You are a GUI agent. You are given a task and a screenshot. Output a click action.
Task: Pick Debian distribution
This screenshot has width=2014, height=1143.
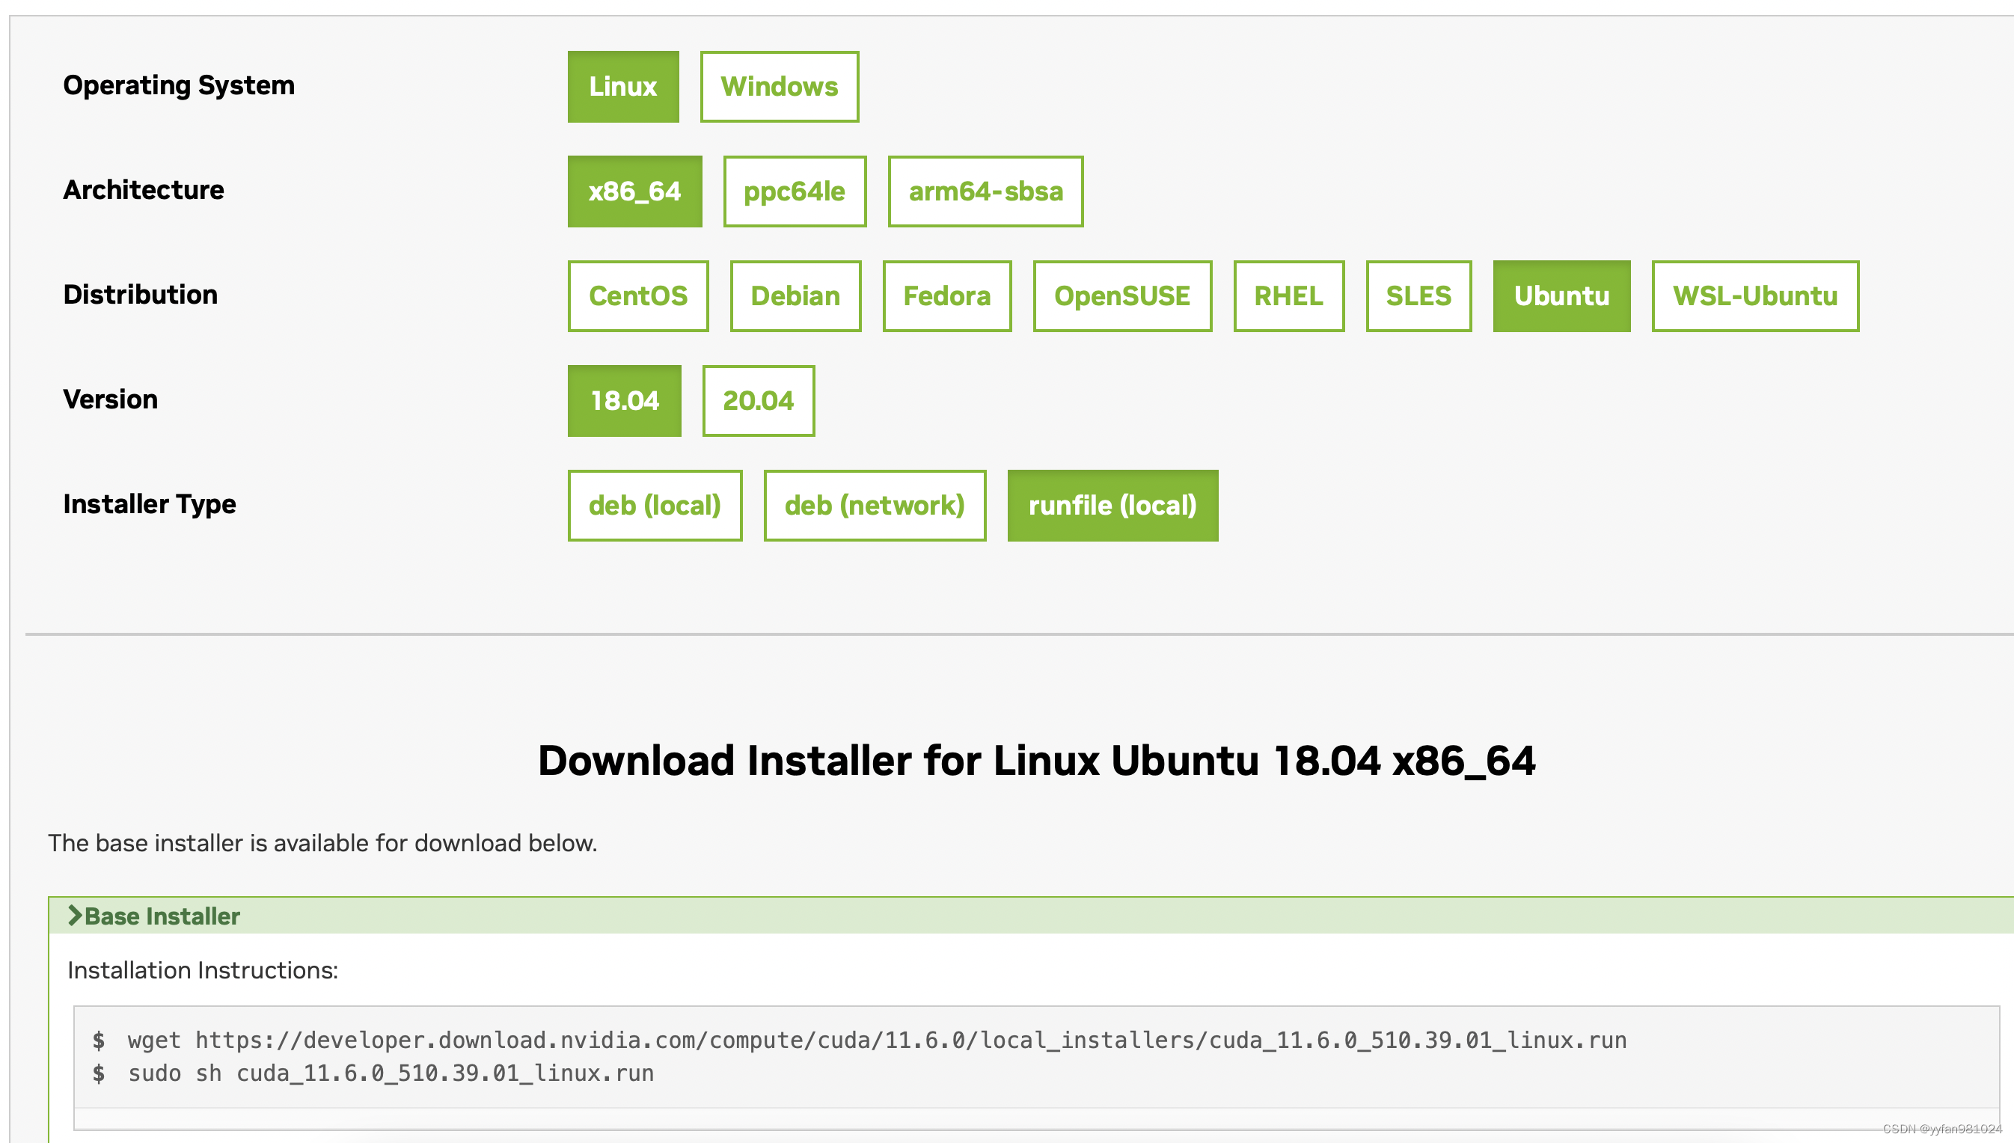[x=795, y=296]
